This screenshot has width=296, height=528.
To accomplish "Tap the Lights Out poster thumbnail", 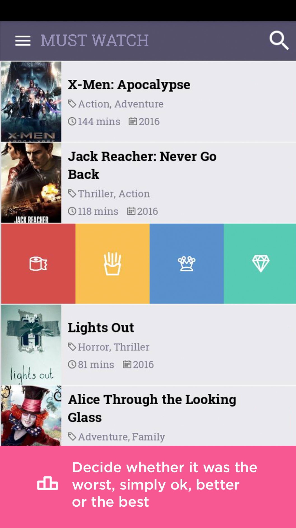I will (31, 345).
